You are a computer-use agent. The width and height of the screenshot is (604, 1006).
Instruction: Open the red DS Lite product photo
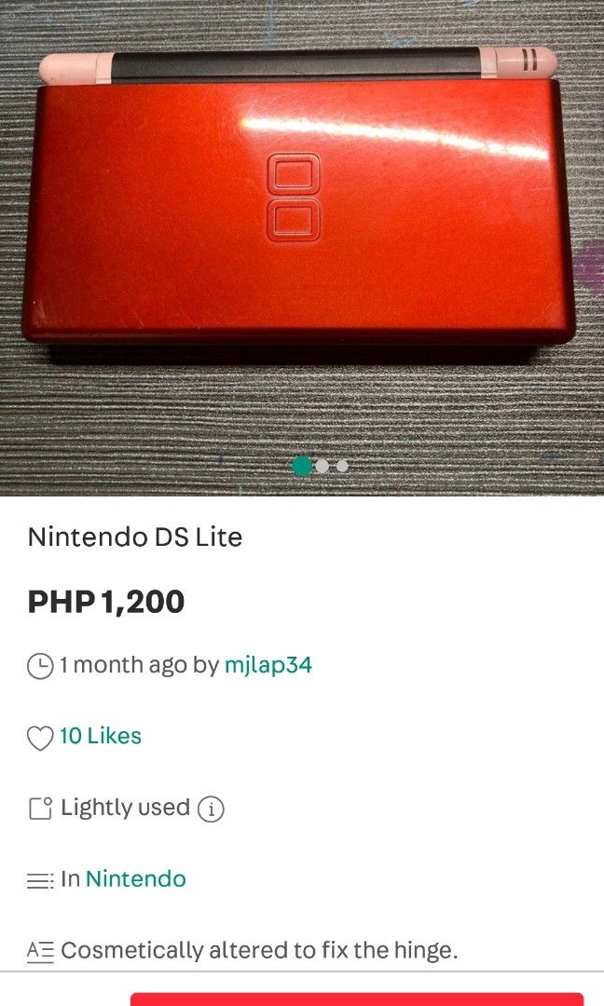[x=302, y=248]
